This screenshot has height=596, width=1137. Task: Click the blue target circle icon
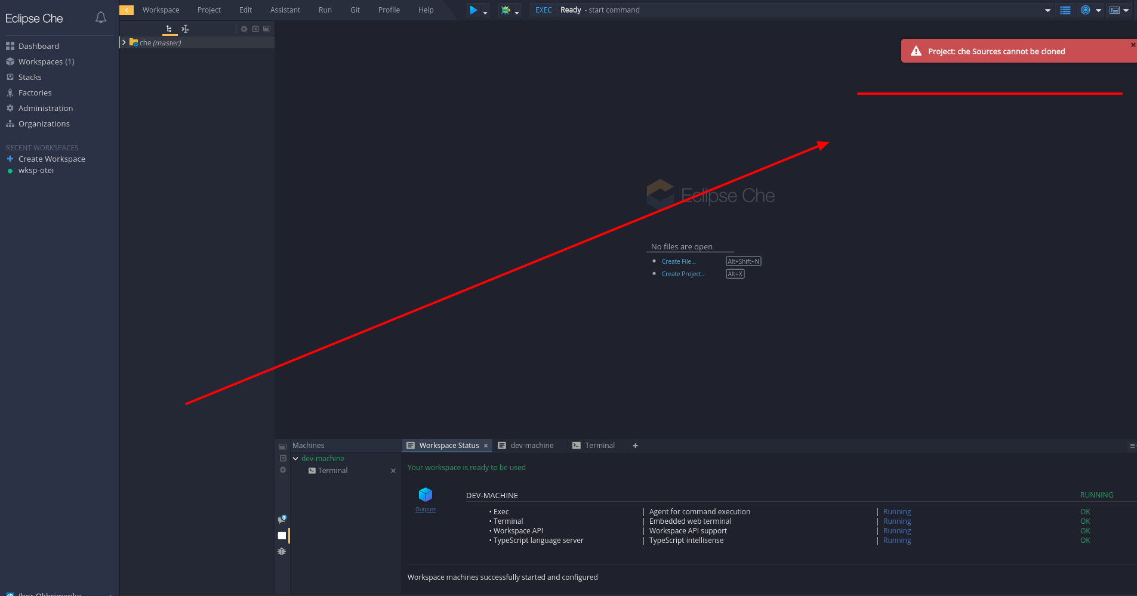click(x=1086, y=10)
